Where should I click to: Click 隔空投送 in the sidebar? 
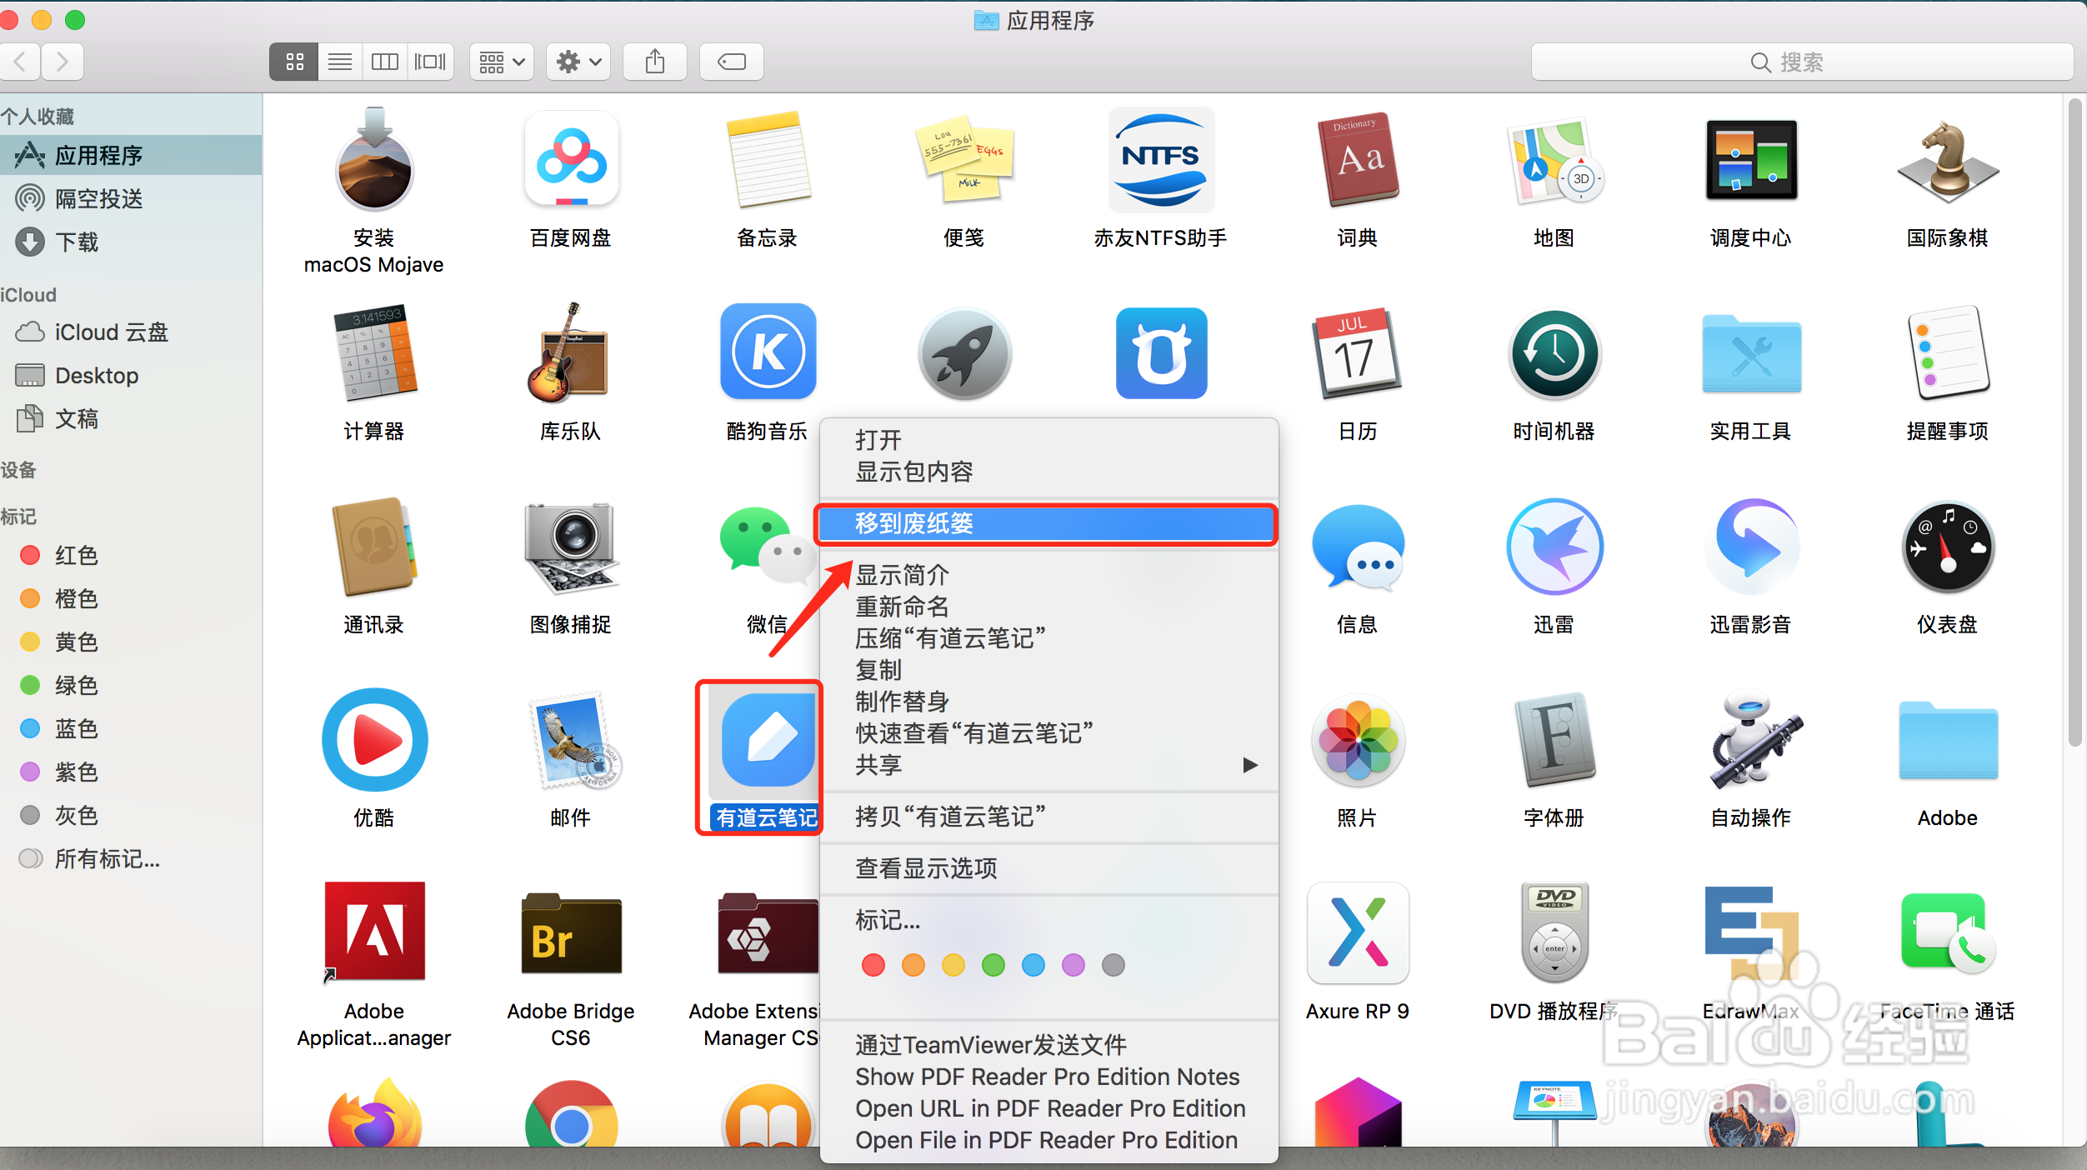[100, 198]
